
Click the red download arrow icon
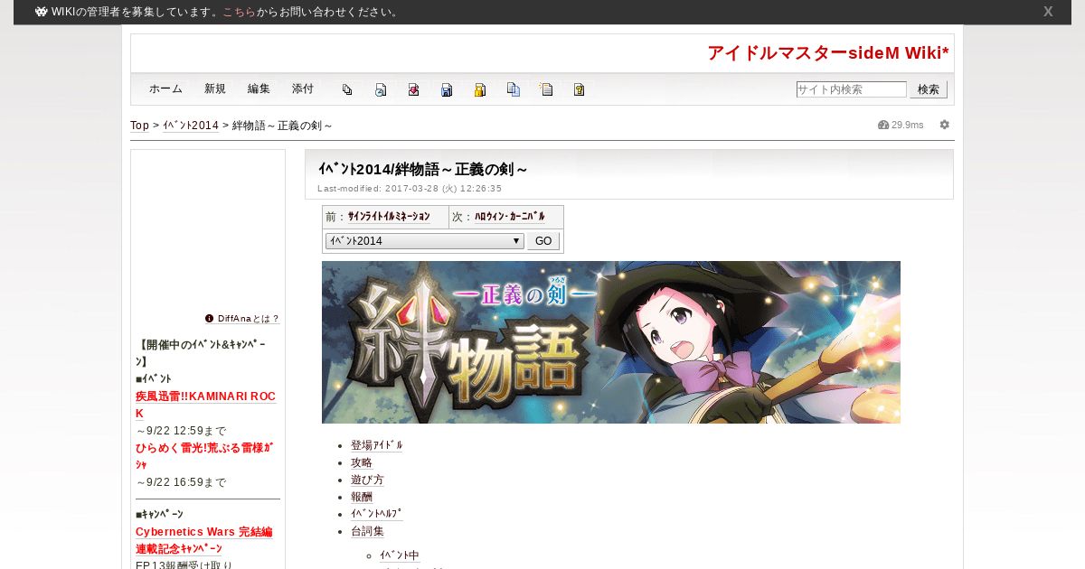tap(413, 89)
